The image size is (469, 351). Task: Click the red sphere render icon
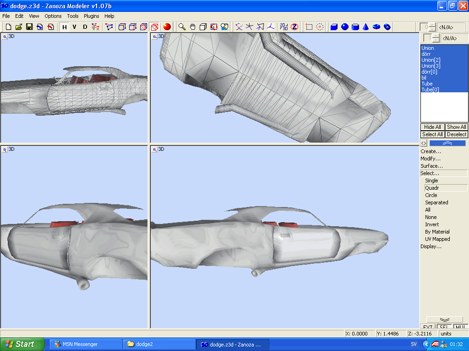(x=167, y=27)
